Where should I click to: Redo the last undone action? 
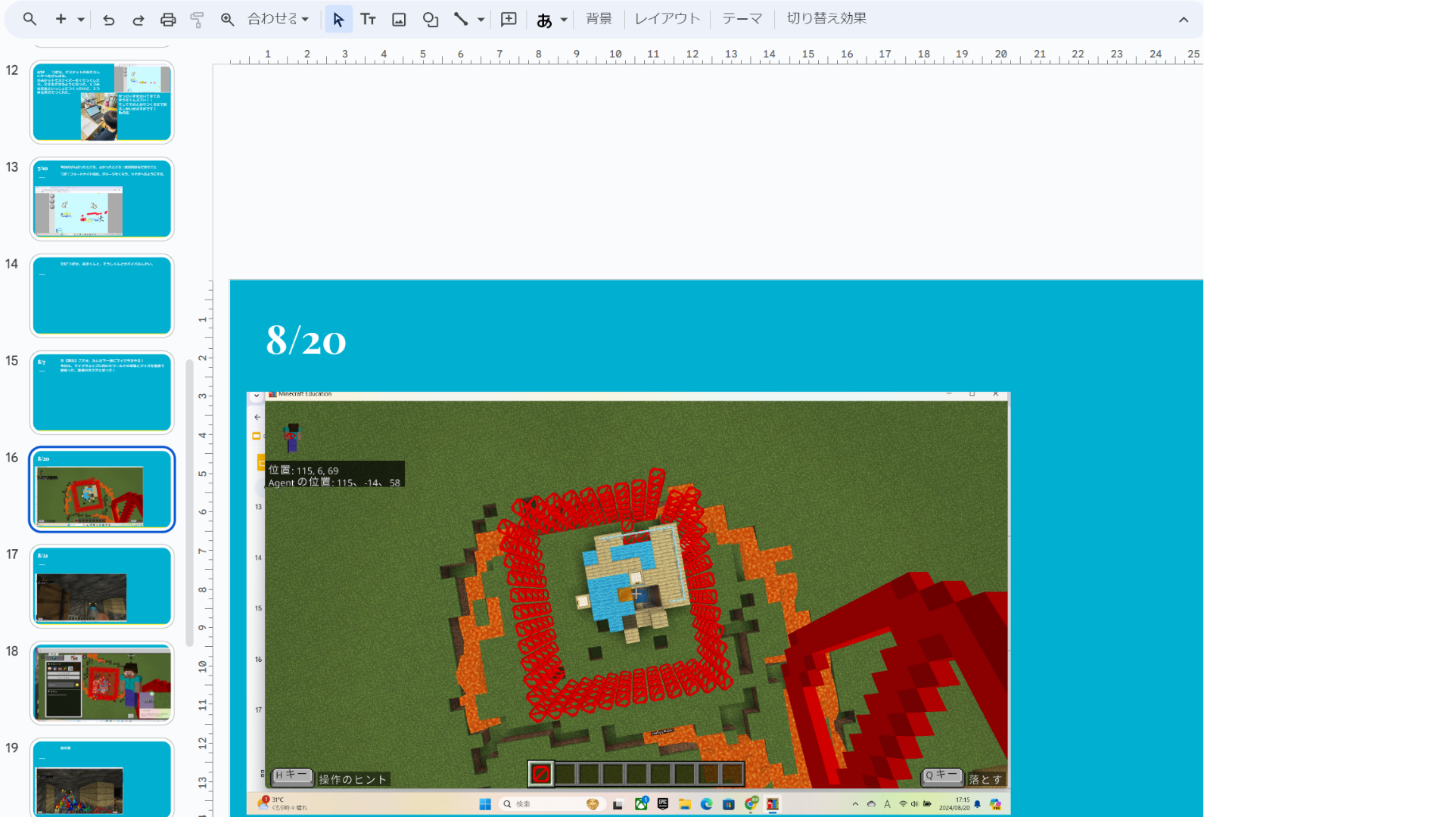click(138, 20)
